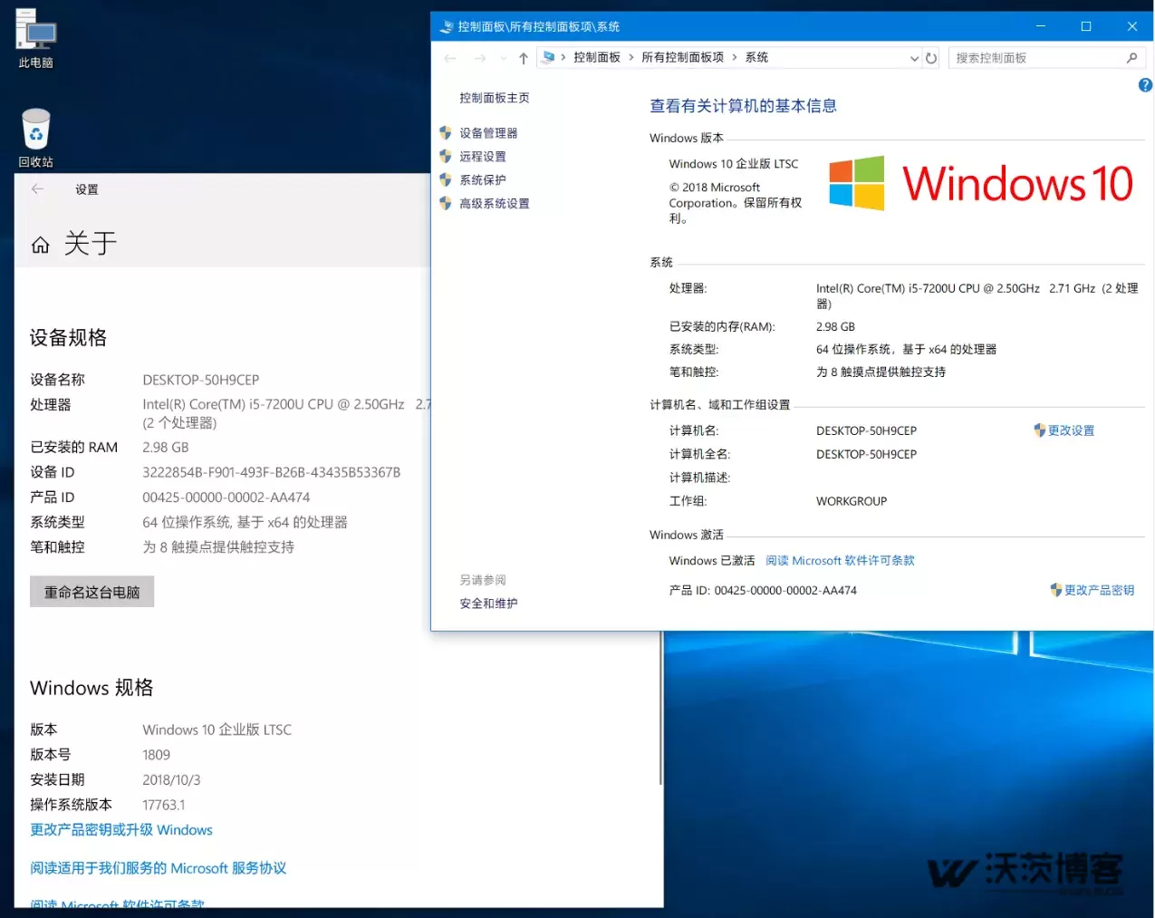
Task: Open the address bar history dropdown arrow
Action: 914,58
